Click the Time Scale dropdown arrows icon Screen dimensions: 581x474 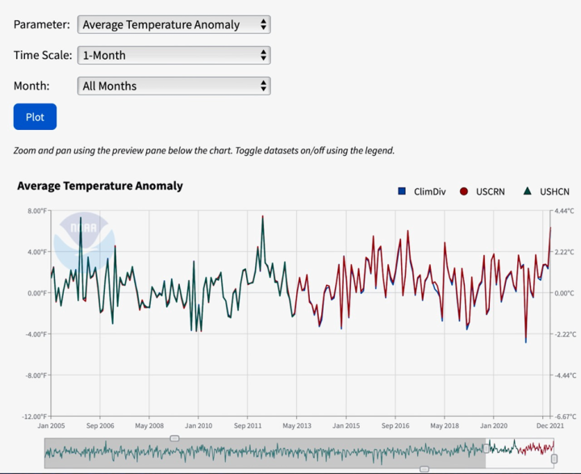tap(264, 55)
